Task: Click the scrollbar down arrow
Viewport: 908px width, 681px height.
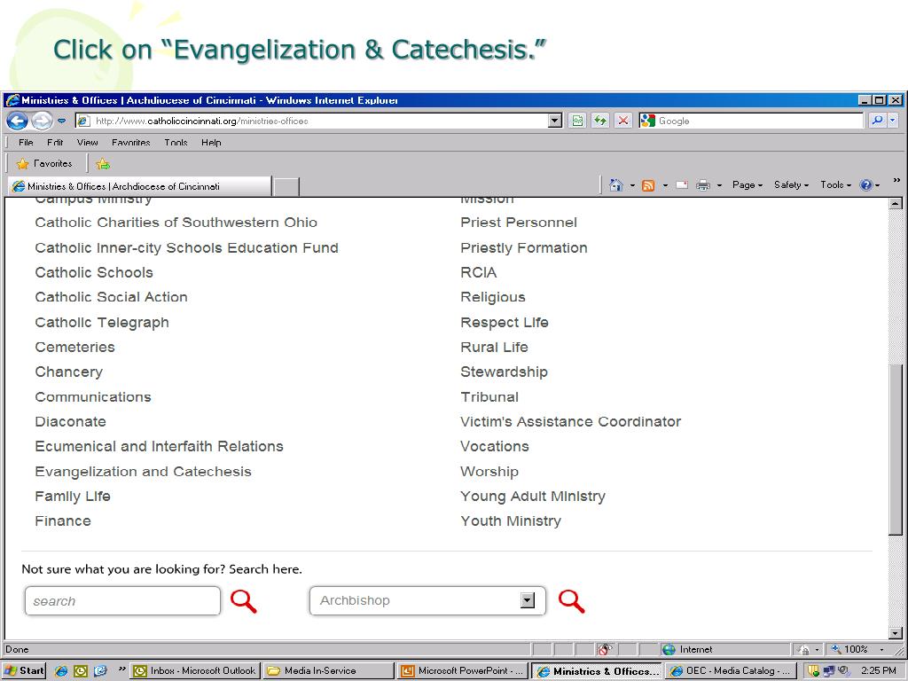Action: (x=895, y=633)
